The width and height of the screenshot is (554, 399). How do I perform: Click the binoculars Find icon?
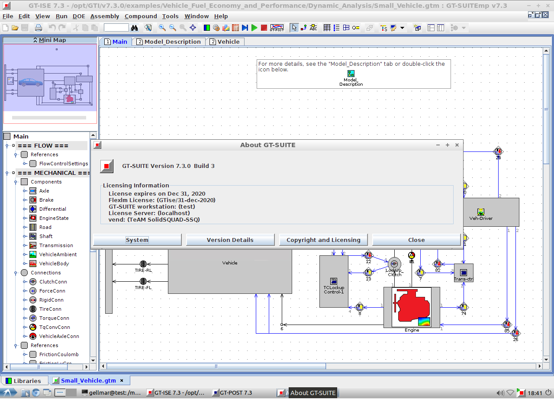click(x=135, y=28)
